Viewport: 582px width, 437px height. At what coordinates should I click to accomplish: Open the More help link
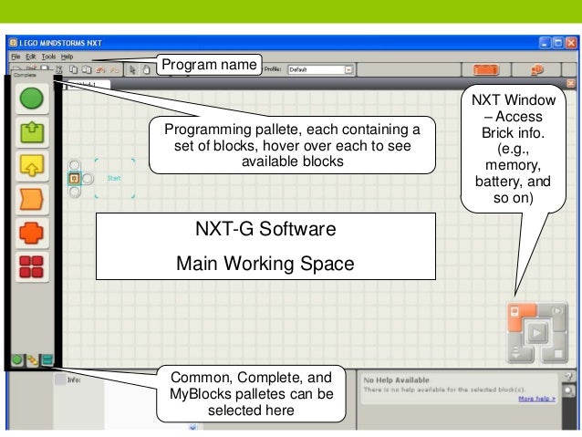[536, 399]
